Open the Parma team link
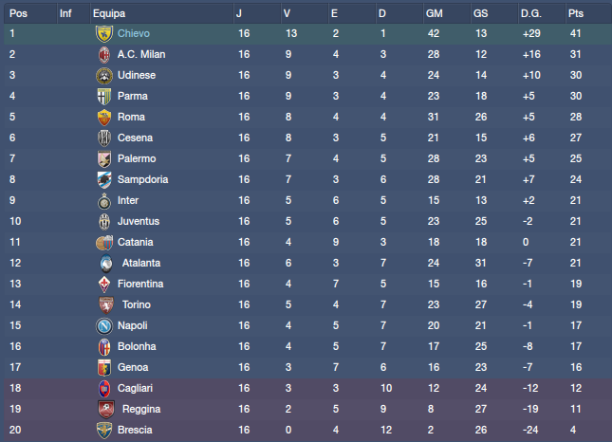 pyautogui.click(x=132, y=96)
